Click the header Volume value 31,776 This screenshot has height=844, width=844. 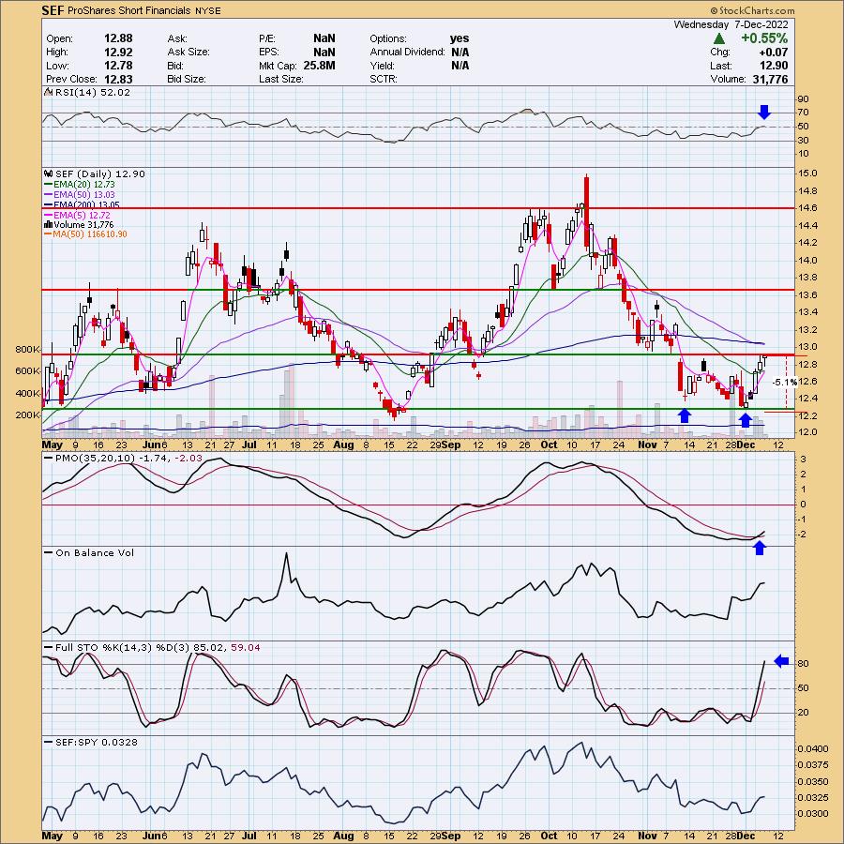(770, 79)
